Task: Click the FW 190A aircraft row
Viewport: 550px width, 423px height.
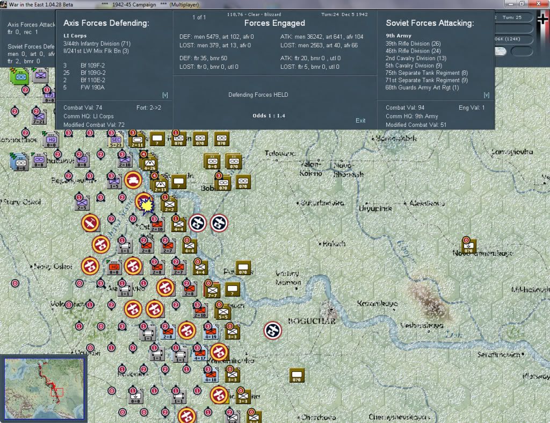Action: [x=84, y=88]
